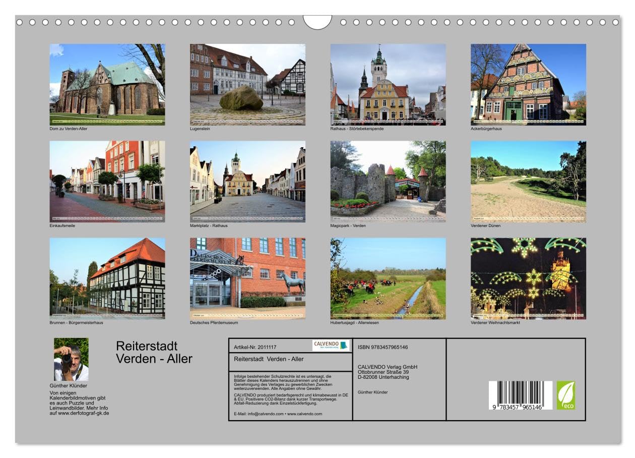Click the photographer portrait with camera
The height and width of the screenshot is (458, 635).
click(x=71, y=359)
